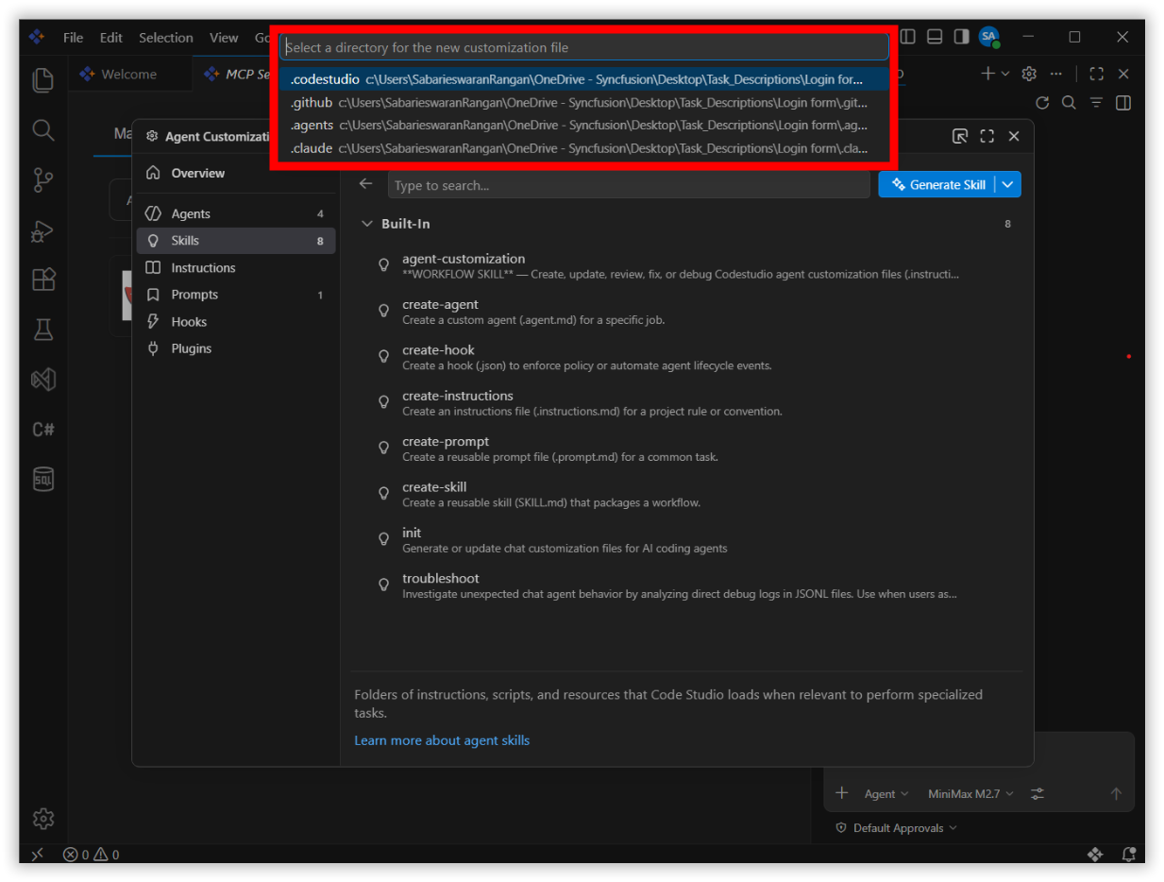Viewport: 1164px width, 882px height.
Task: Toggle the primary sidebar layout icon
Action: click(x=907, y=37)
